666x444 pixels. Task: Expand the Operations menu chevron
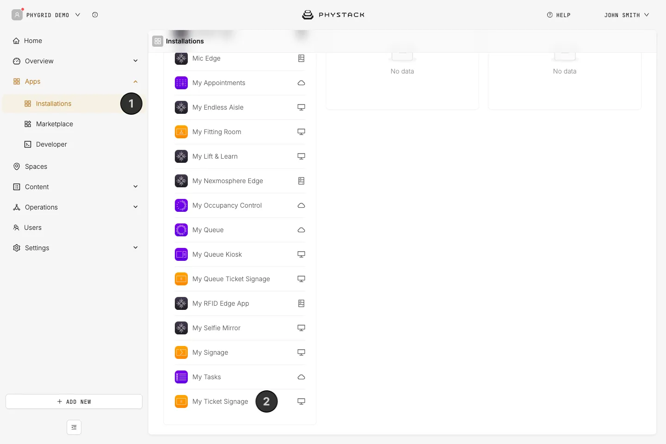136,207
